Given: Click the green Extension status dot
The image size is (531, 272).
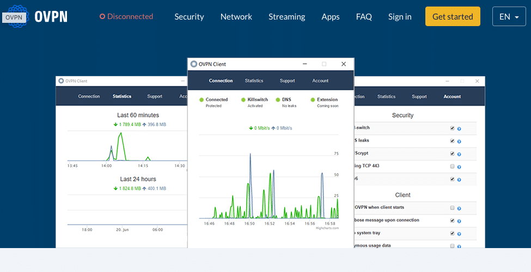Looking at the screenshot, I should tap(313, 100).
